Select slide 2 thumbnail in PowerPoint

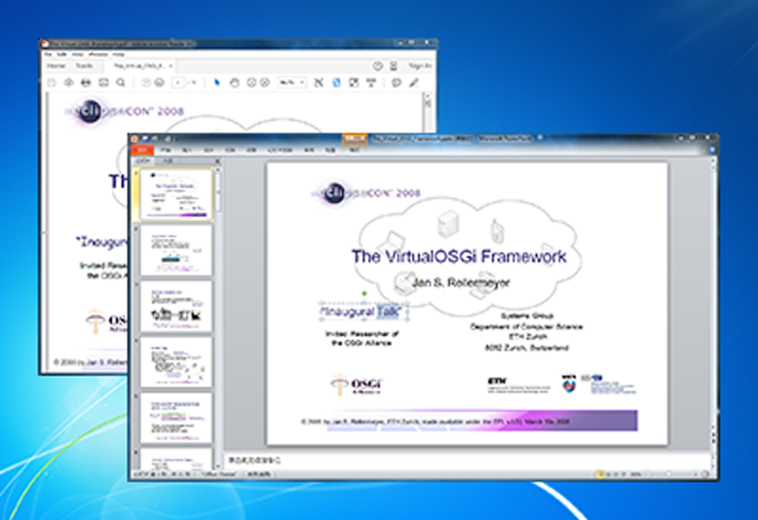pos(177,251)
